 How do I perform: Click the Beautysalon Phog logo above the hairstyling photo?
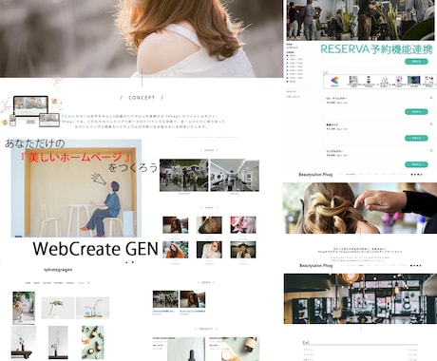pos(315,175)
